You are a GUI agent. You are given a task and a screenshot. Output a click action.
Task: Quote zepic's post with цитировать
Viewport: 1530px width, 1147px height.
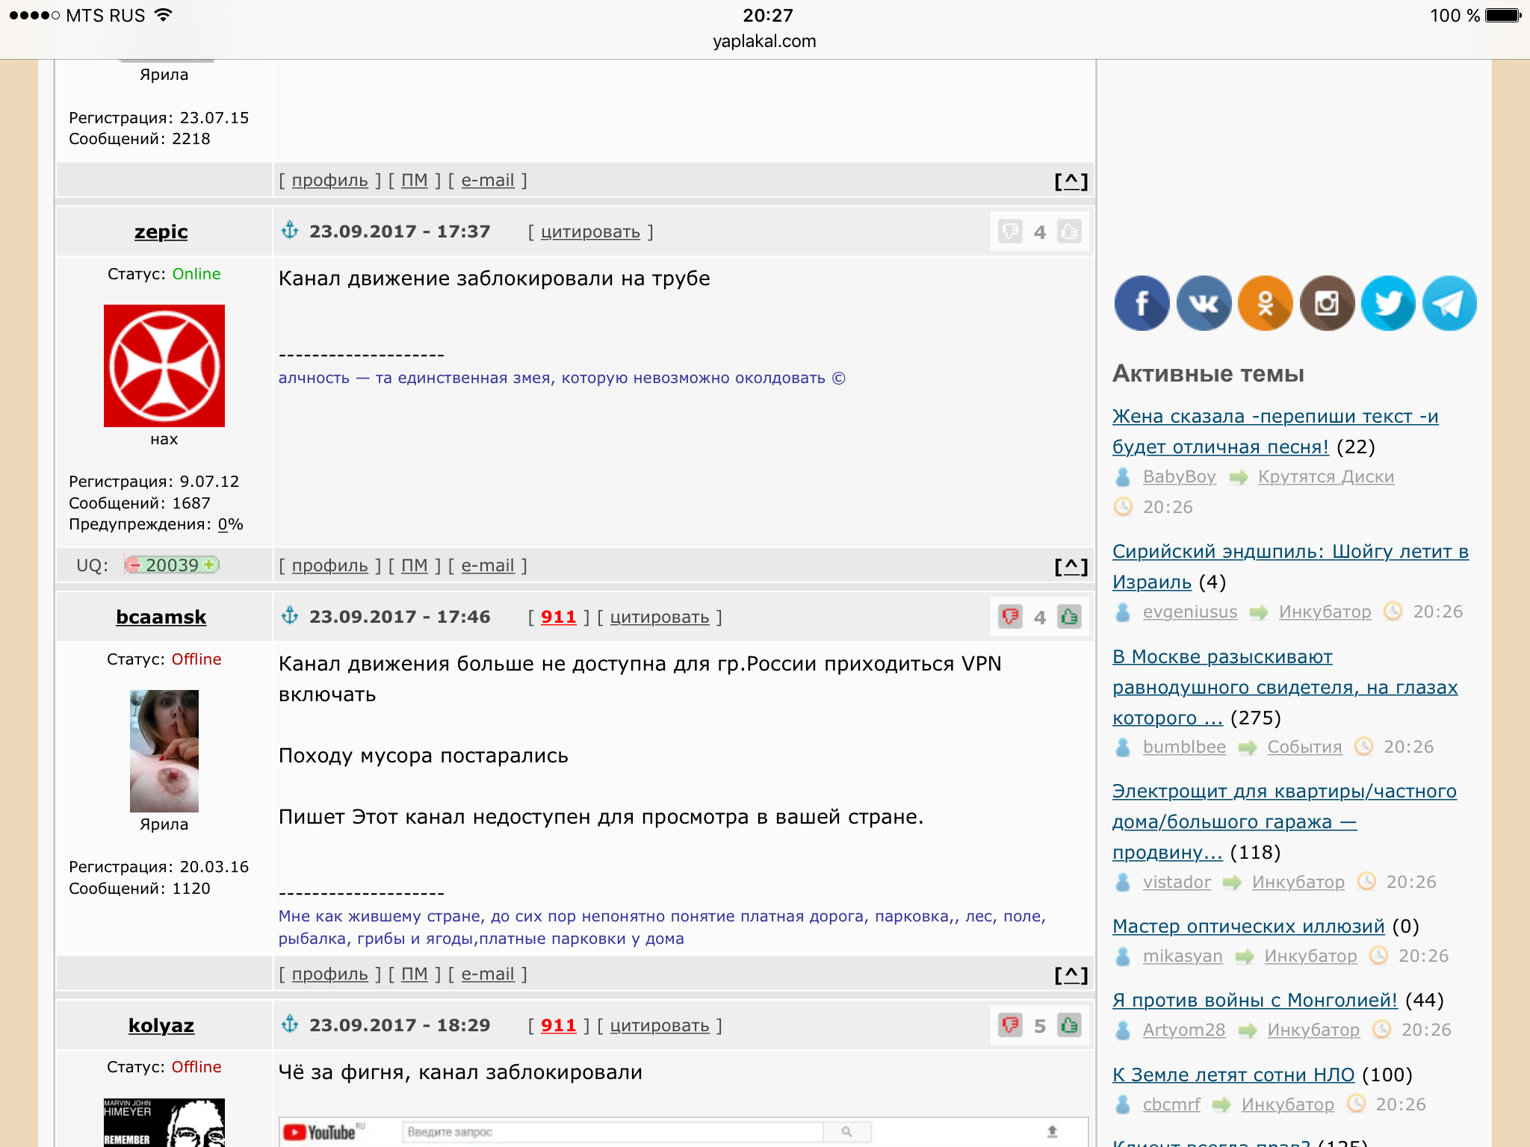click(x=590, y=232)
